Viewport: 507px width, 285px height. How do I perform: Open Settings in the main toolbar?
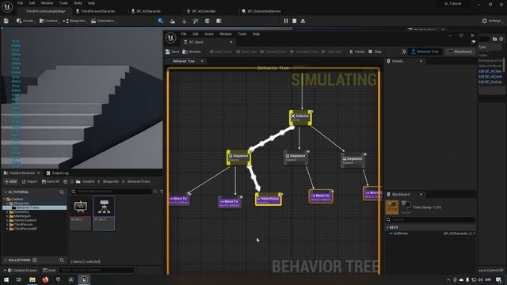coord(491,21)
